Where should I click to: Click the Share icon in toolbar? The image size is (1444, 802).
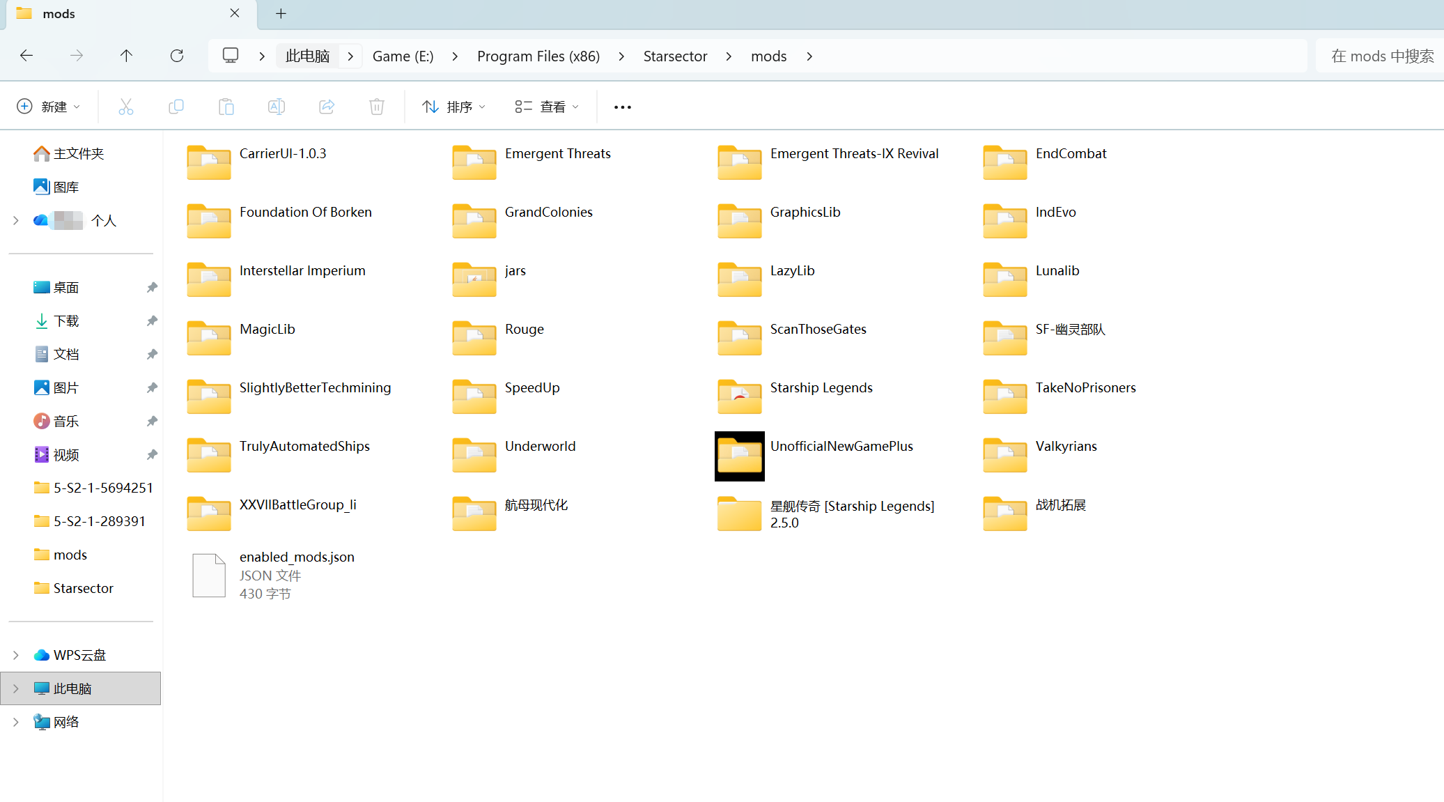pos(327,107)
